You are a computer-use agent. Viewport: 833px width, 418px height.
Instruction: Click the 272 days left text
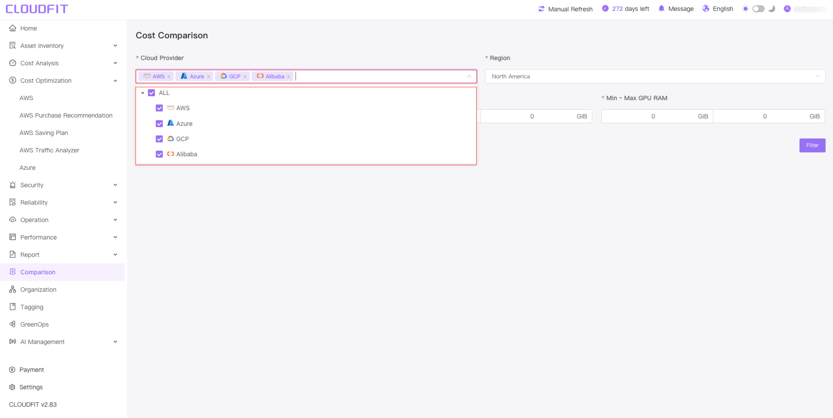[x=631, y=9]
